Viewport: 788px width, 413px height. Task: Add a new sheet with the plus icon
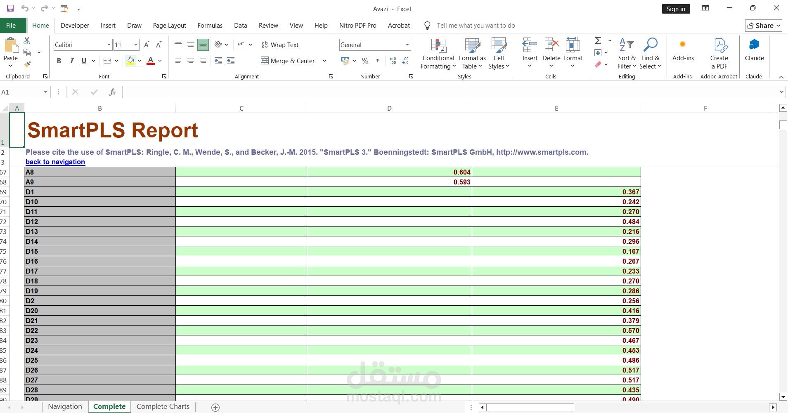pos(215,407)
